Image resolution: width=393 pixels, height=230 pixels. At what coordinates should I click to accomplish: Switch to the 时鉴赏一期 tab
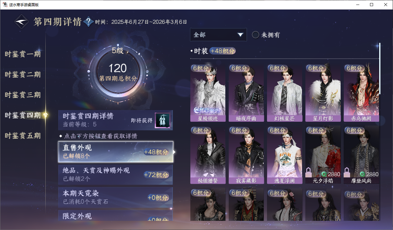[23, 54]
